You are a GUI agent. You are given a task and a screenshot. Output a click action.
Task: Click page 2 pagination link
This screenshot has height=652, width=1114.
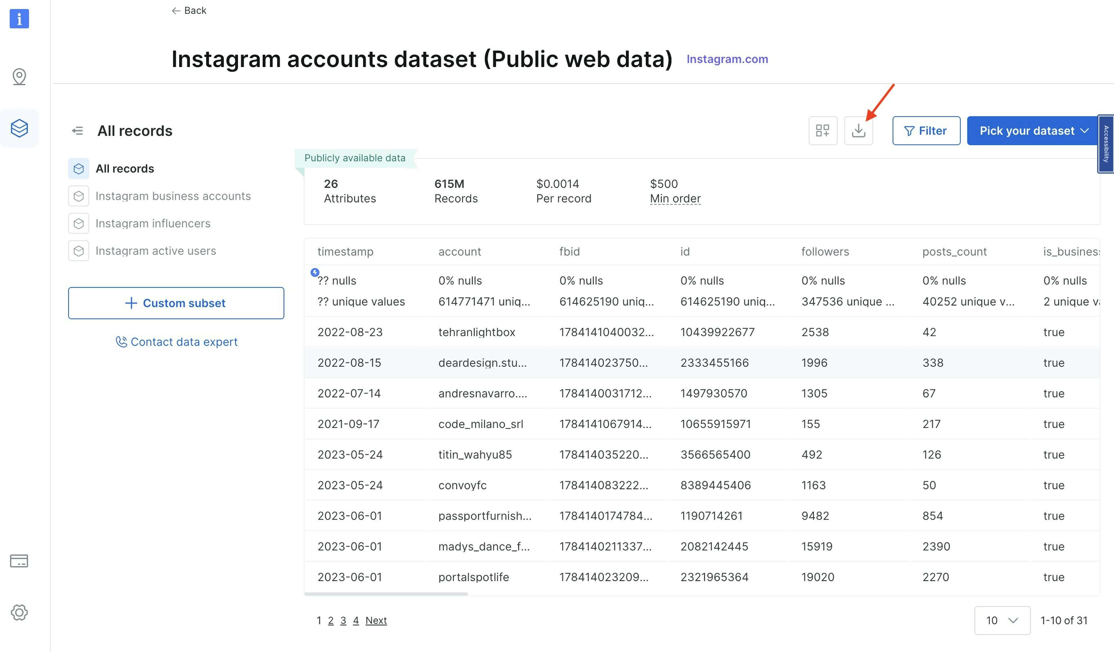pos(330,620)
